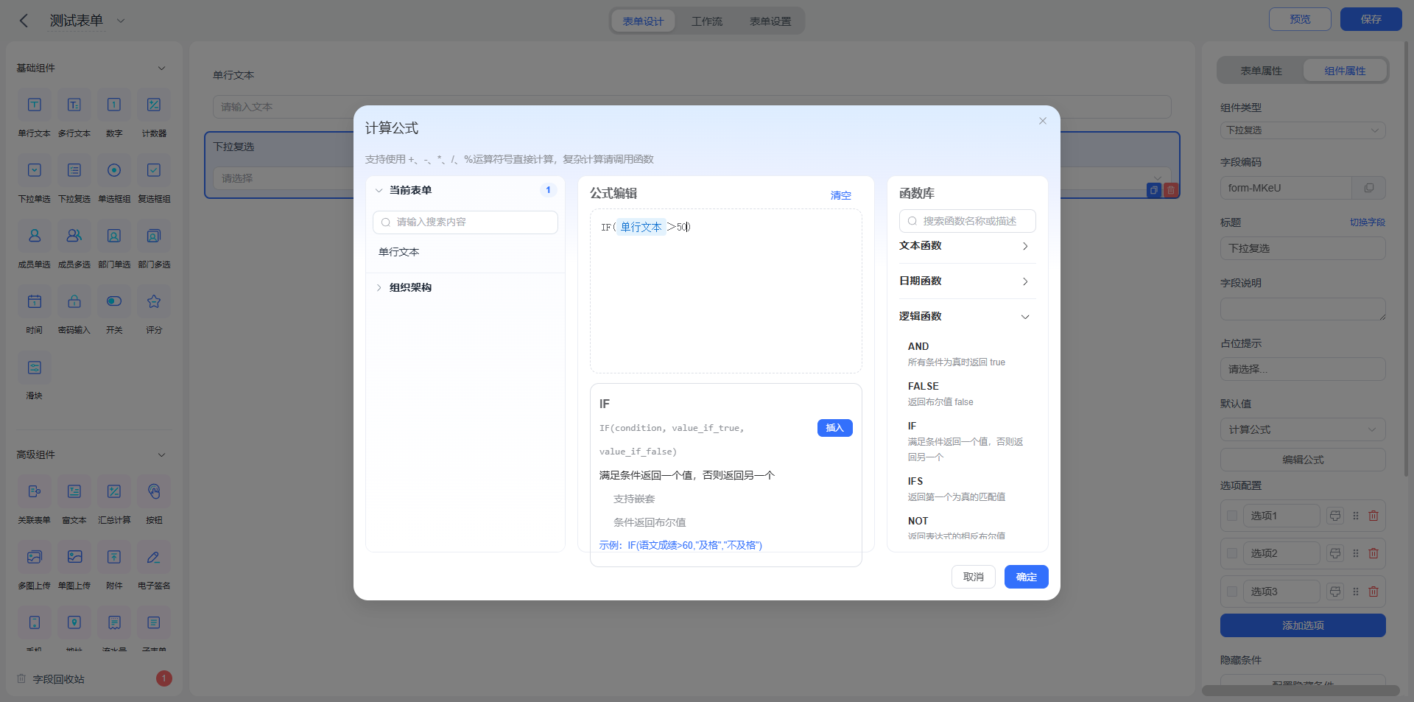
Task: Click the 预览 button
Action: 1300,19
